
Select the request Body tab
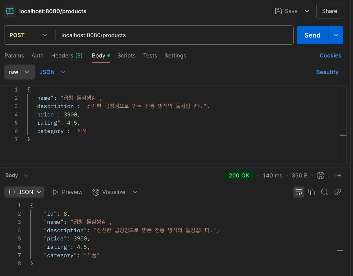(101, 55)
